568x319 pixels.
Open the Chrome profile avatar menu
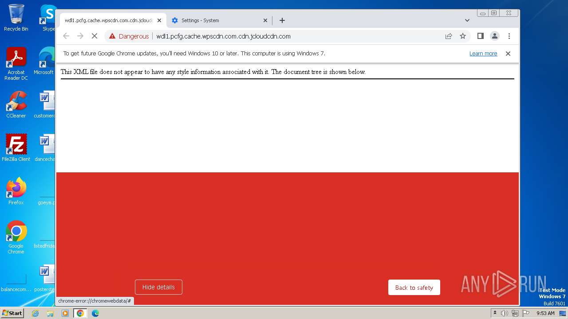click(495, 36)
